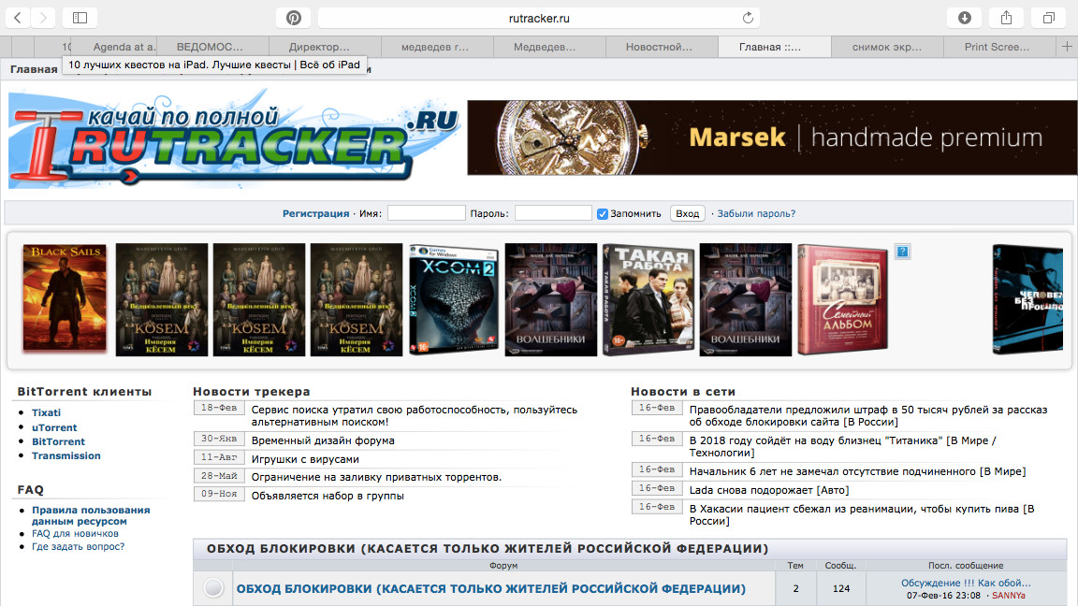
Task: Uncheck the Запомнить checkbox
Action: [x=603, y=214]
